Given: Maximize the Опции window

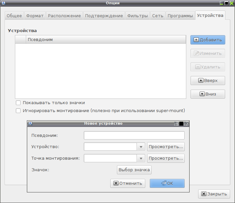Looking at the screenshot, I should pos(227,3).
